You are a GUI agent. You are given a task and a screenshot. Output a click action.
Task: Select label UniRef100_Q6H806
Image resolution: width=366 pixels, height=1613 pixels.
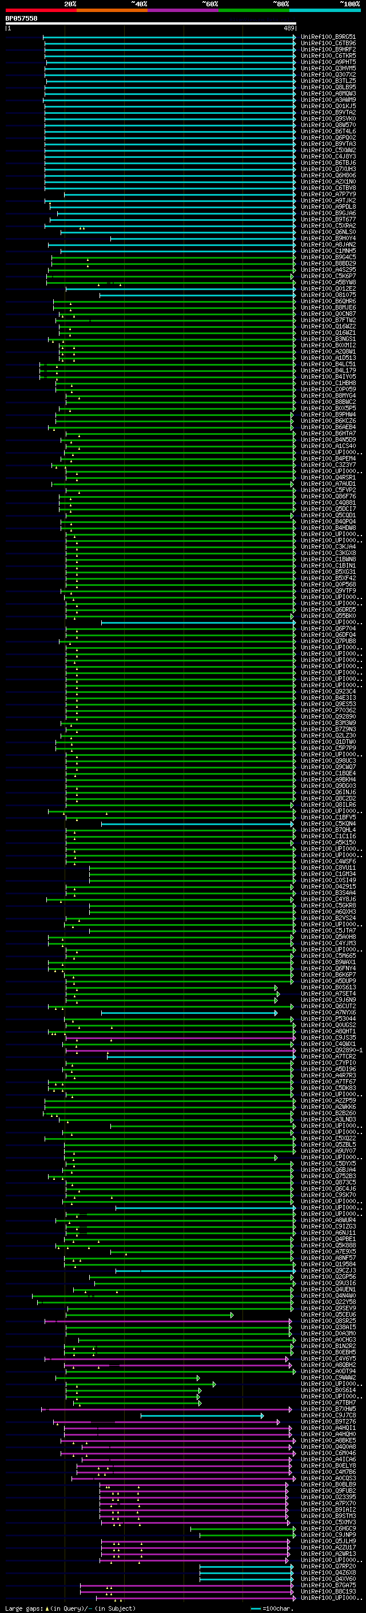(328, 175)
